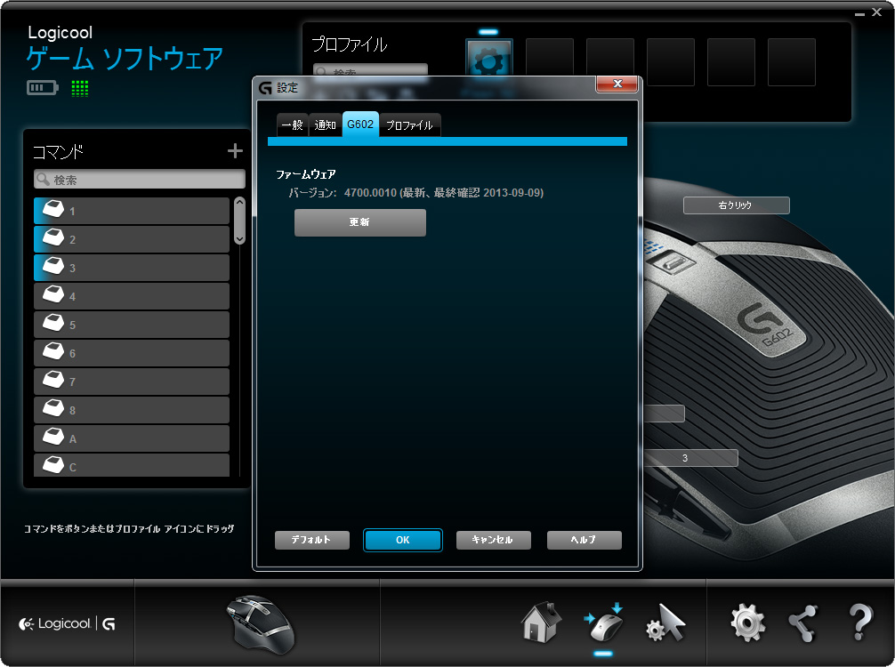Select command key C in list

pos(132,466)
